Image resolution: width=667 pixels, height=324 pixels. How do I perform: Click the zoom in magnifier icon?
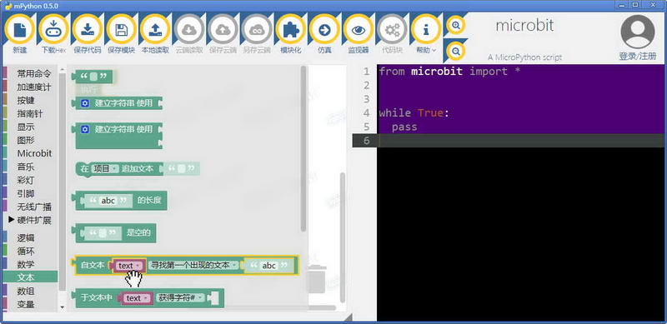tap(455, 26)
